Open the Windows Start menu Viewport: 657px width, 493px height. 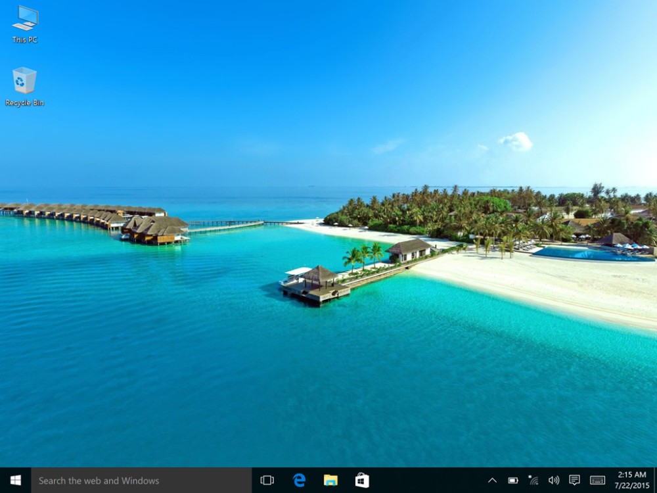click(15, 481)
